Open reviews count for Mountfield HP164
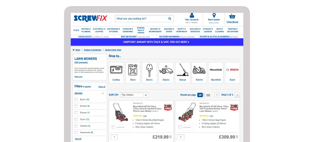The image size is (314, 142). pyautogui.click(x=145, y=116)
